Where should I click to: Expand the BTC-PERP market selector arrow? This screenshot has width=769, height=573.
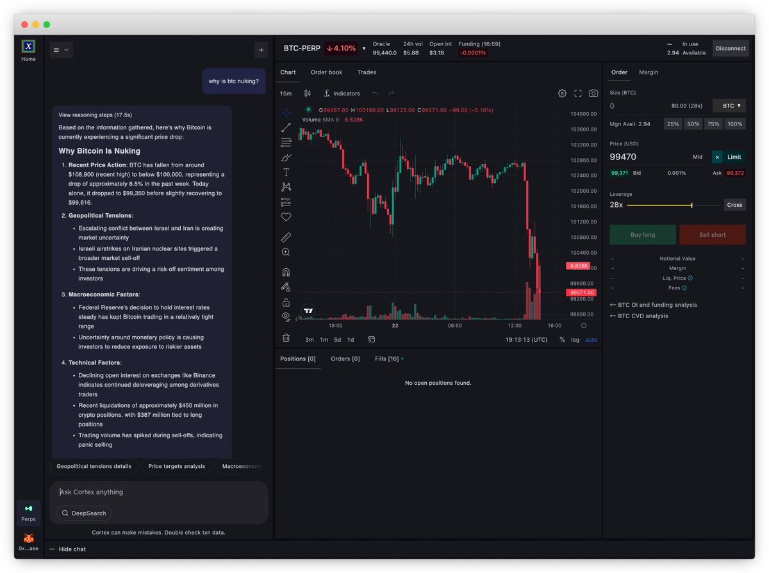pos(364,48)
